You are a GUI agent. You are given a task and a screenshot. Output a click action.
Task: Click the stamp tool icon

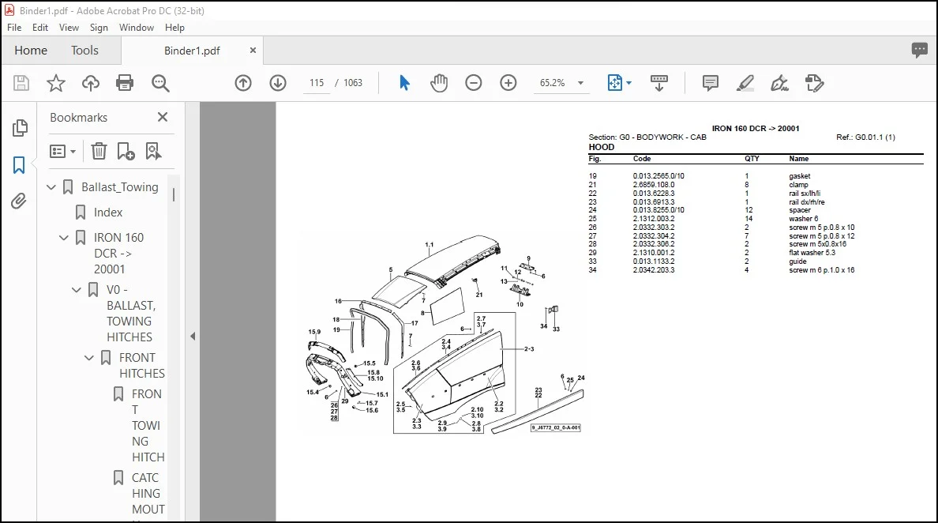[814, 83]
